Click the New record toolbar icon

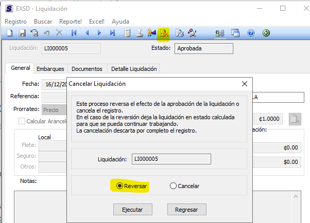coord(10,33)
